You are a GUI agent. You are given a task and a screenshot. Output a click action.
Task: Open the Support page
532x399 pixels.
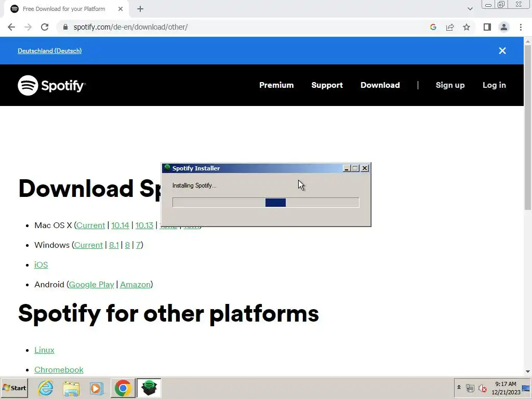[x=327, y=85]
